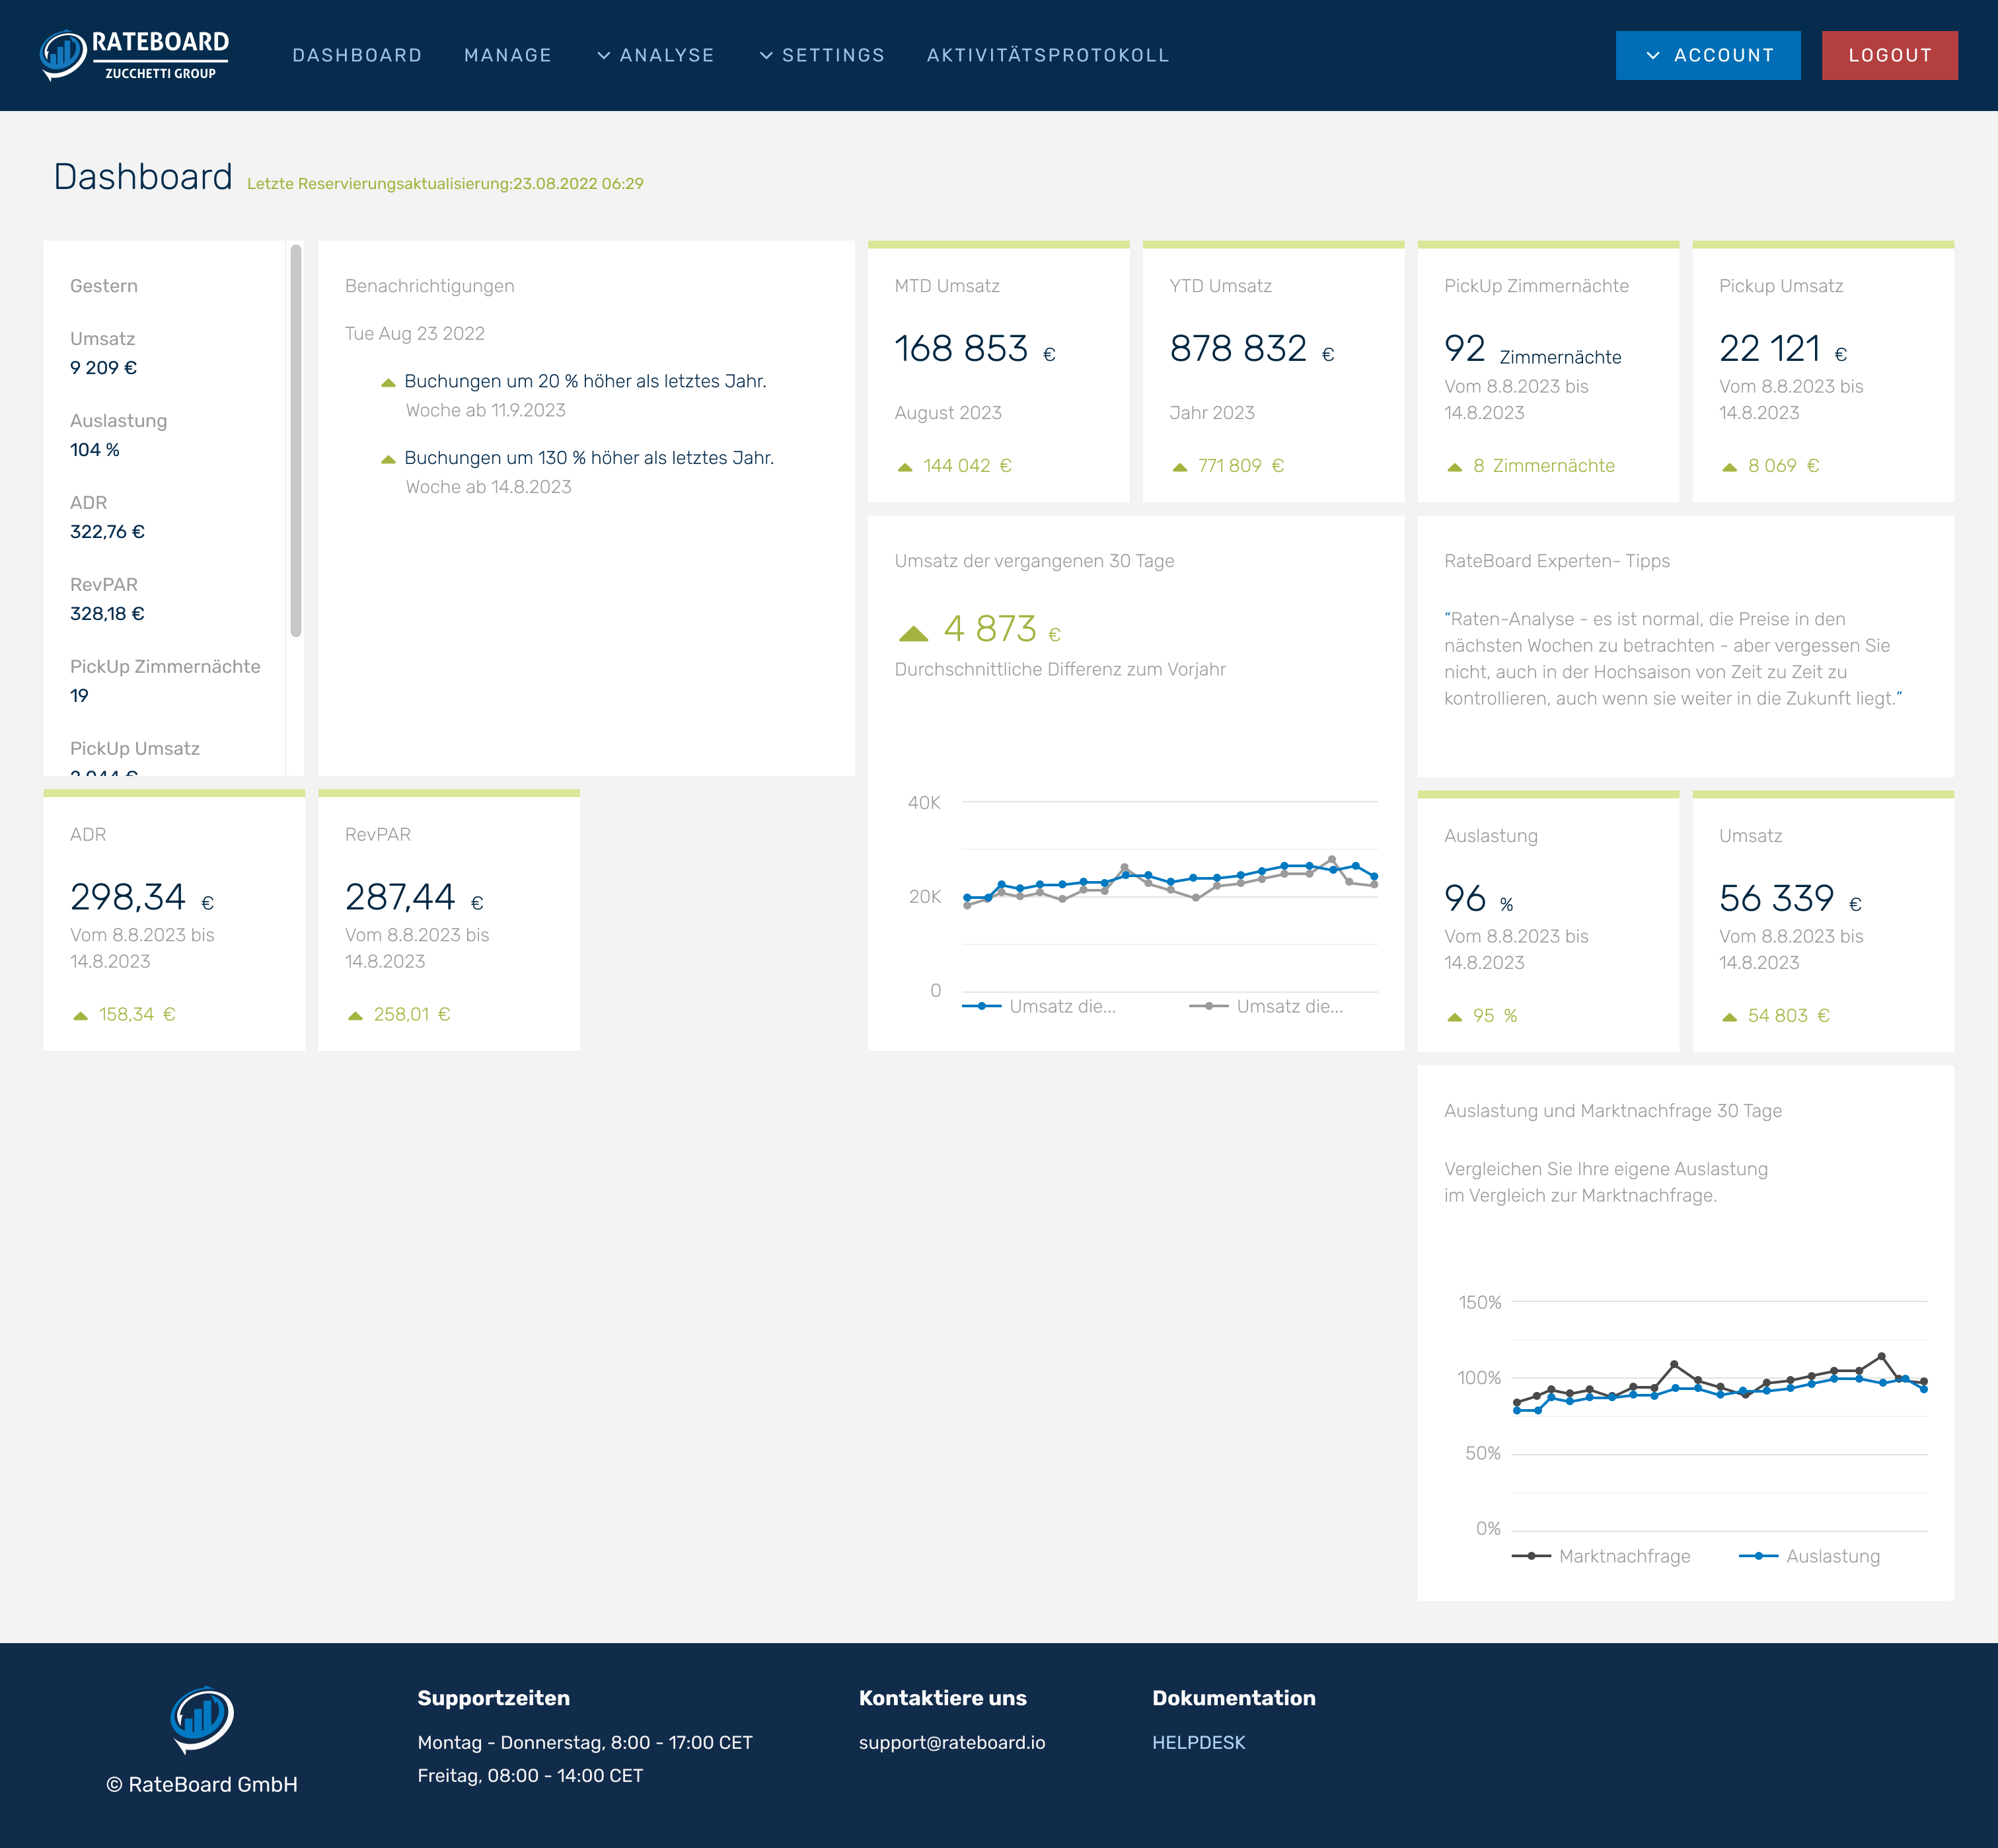Click the trend arrow under MTD Umsatz
Image resolution: width=1998 pixels, height=1848 pixels.
click(x=905, y=467)
